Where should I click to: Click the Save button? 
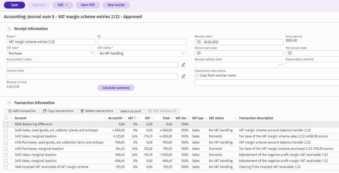tap(14, 5)
